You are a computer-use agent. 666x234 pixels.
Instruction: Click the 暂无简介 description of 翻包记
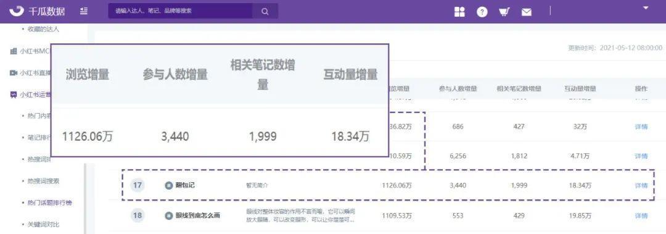(257, 185)
